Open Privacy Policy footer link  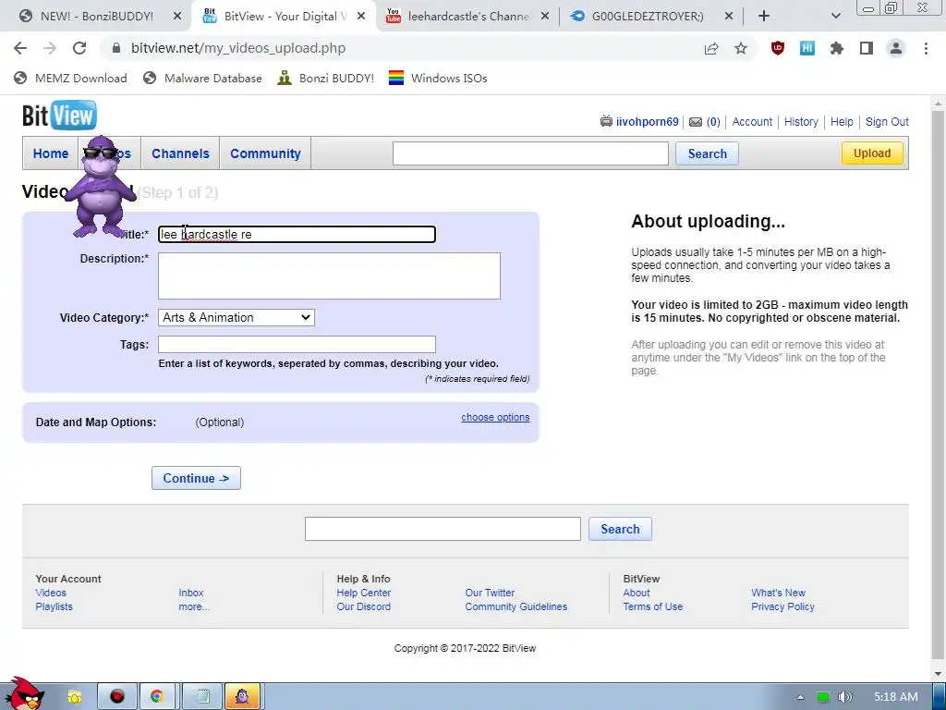[782, 606]
